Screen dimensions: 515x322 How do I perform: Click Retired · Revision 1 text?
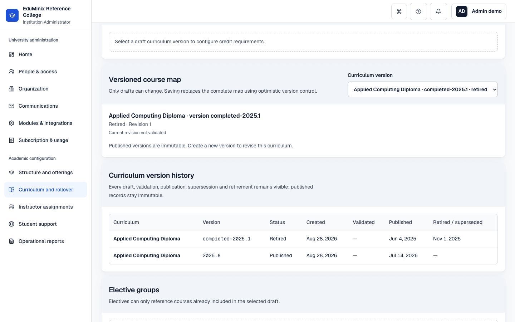pos(130,124)
